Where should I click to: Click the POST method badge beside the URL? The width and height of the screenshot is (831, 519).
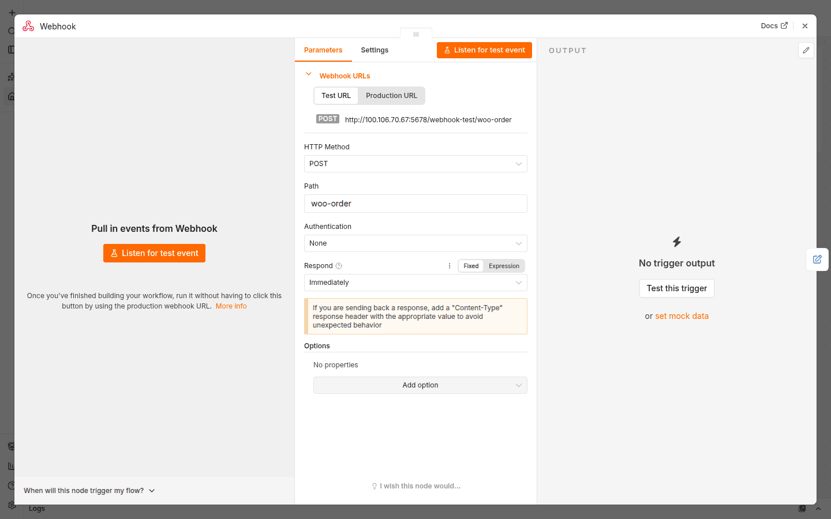[328, 119]
